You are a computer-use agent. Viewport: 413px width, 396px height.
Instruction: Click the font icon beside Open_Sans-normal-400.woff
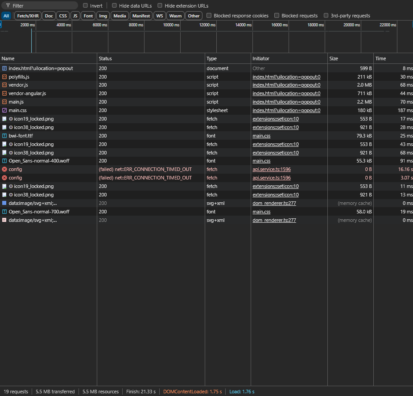pyautogui.click(x=4, y=161)
